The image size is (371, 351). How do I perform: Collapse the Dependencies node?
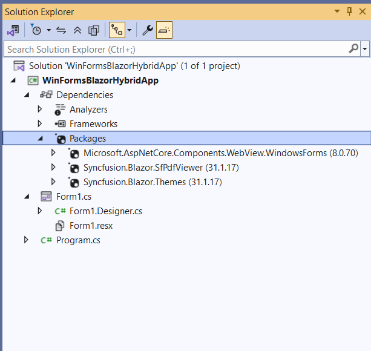(x=27, y=95)
